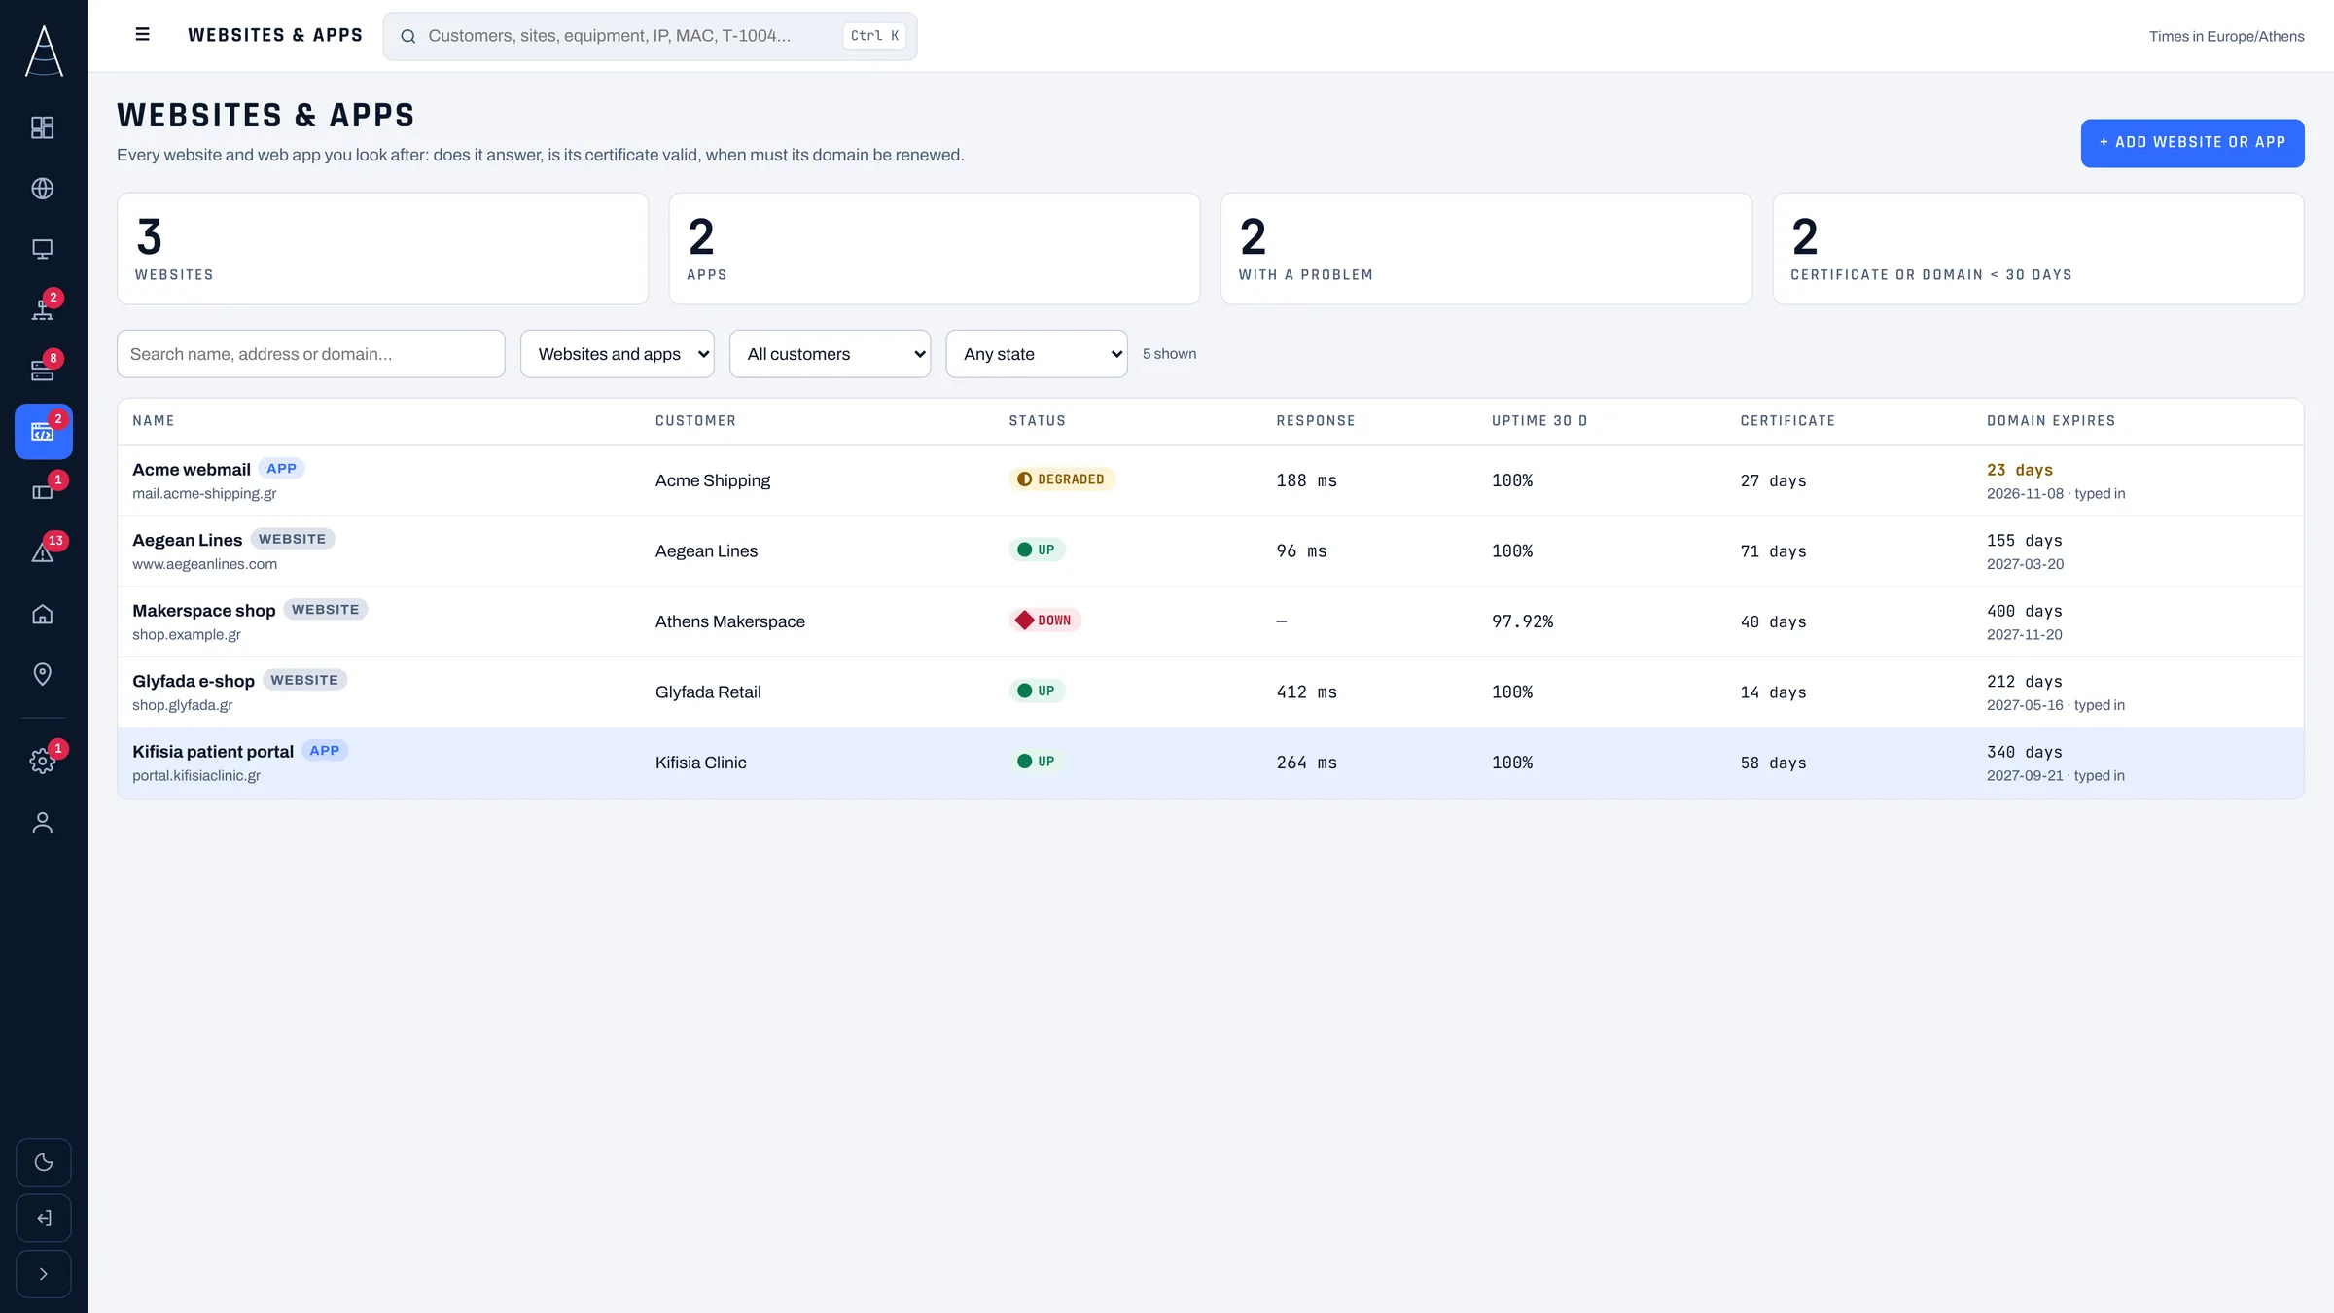Open the Websites and apps type dropdown

pyautogui.click(x=617, y=354)
